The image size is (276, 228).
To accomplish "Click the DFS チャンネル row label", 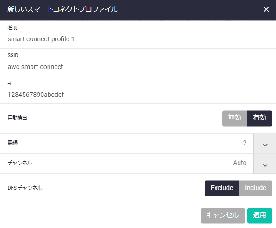I will 25,188.
